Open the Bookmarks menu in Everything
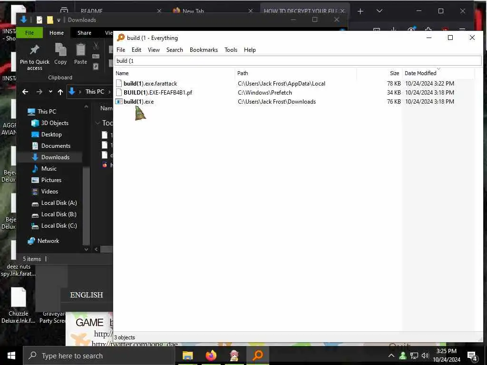The image size is (487, 365). [x=204, y=49]
